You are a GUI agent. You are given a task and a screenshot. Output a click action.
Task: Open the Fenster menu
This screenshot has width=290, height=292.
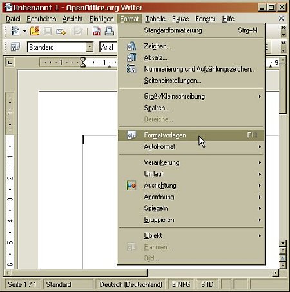[x=206, y=19]
